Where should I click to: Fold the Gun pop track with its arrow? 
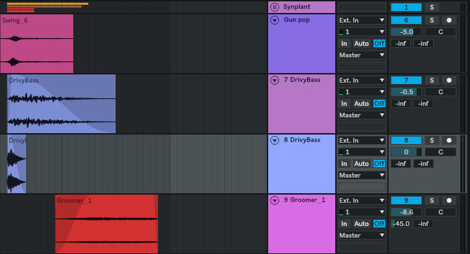point(274,20)
